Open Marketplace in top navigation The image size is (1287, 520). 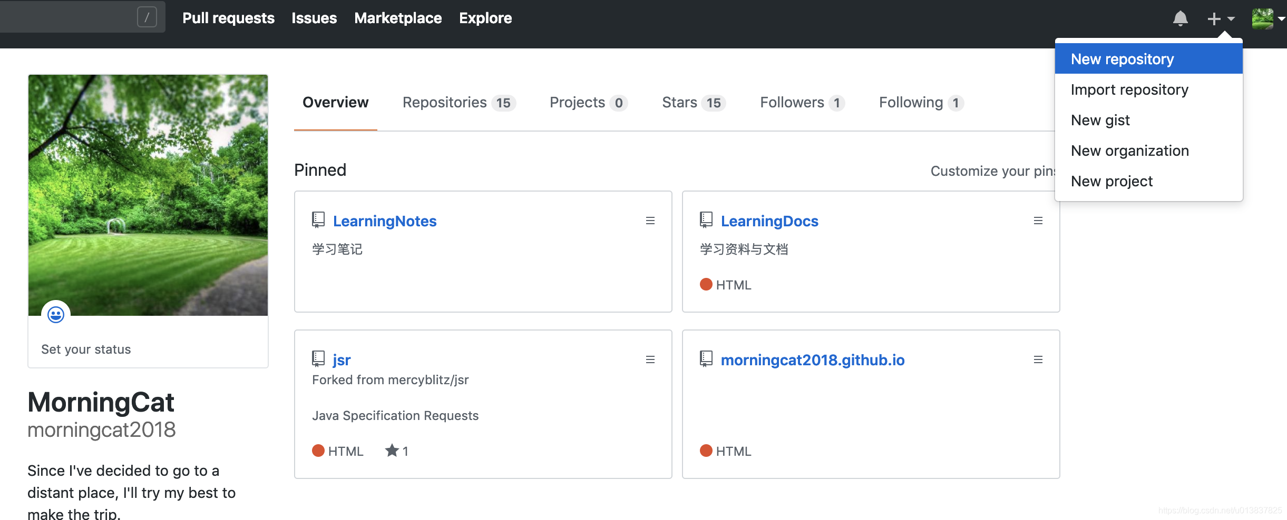398,18
